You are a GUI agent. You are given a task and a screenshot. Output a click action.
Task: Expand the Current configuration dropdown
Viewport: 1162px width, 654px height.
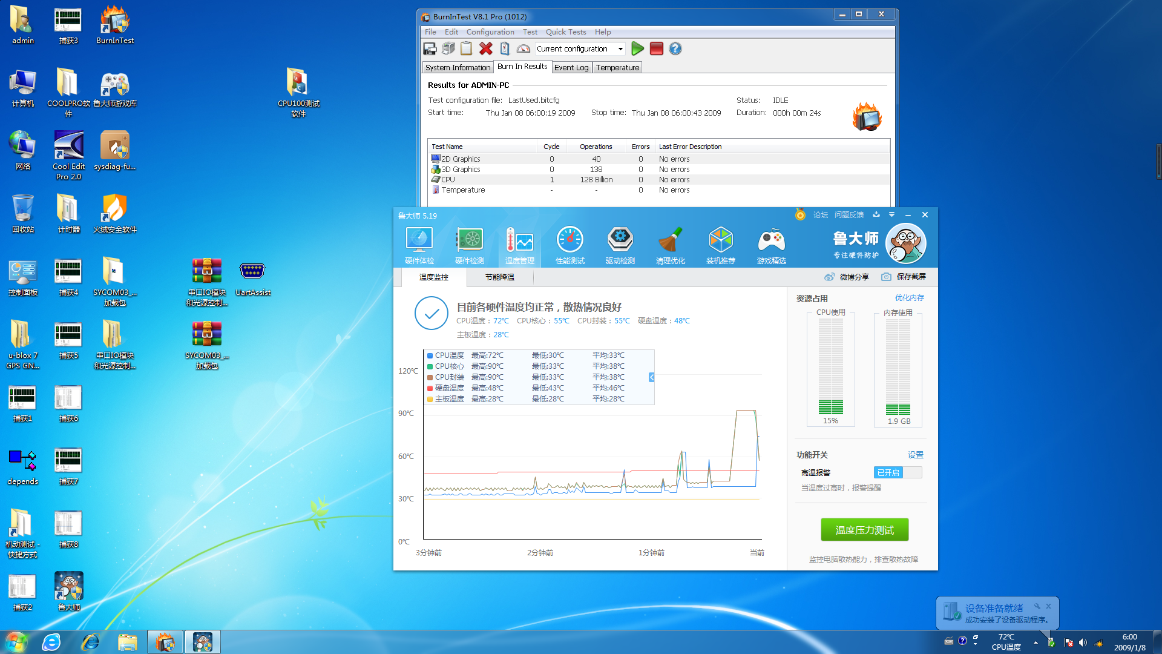[x=620, y=48]
